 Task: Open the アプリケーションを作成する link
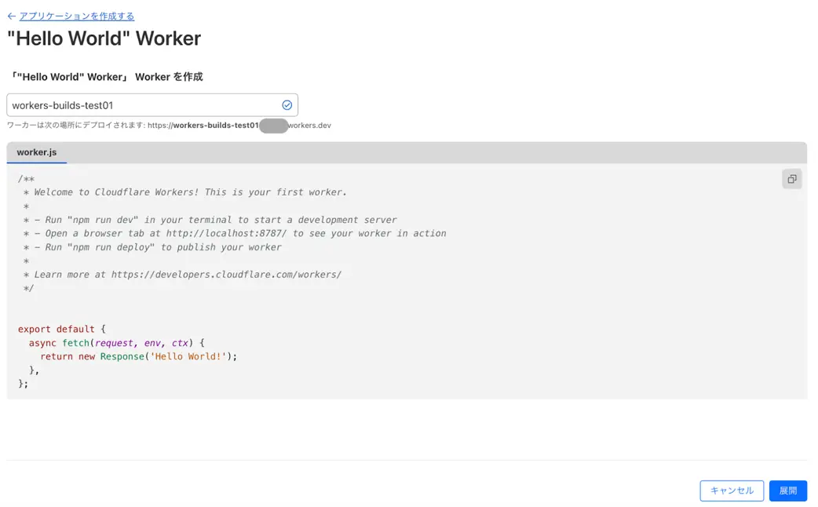(x=77, y=16)
